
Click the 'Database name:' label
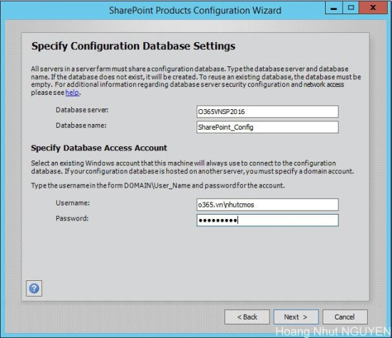pos(81,126)
